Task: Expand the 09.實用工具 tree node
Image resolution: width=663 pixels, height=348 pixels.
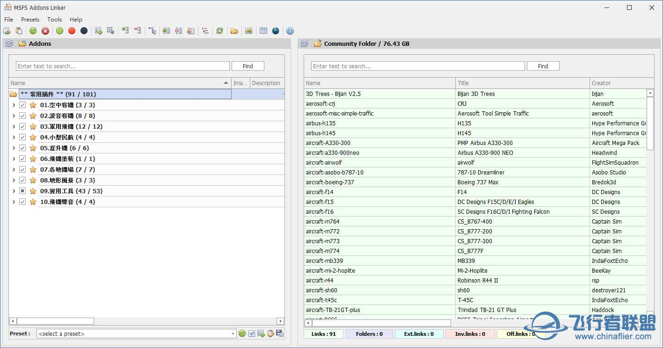Action: [x=14, y=191]
